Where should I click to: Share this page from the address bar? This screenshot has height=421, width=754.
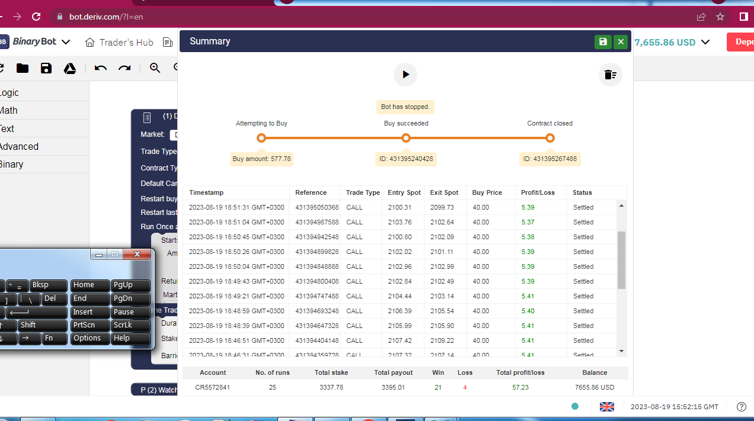701,17
